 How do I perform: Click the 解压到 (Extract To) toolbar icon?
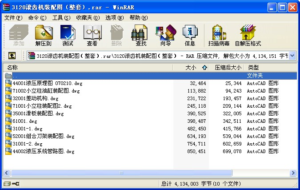[x=44, y=36]
